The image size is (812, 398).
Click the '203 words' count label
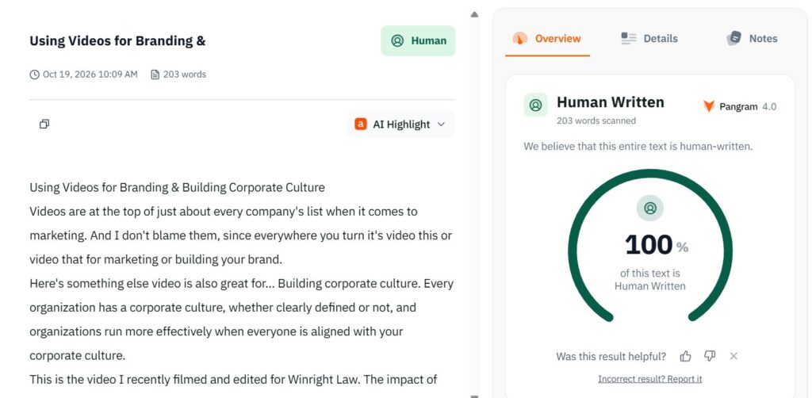(x=184, y=75)
